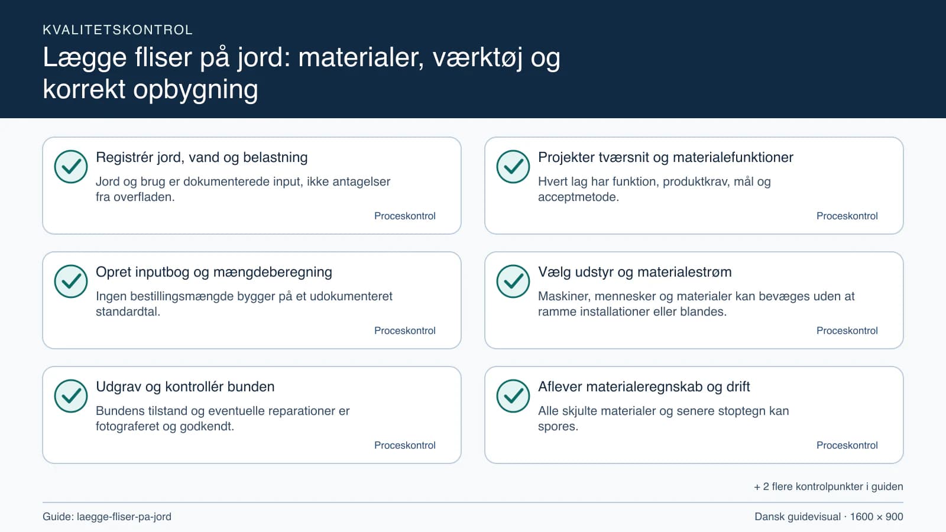Image resolution: width=946 pixels, height=532 pixels.
Task: Click footer text 'Guide: laegge-fliser-pa-jord'
Action: point(107,517)
